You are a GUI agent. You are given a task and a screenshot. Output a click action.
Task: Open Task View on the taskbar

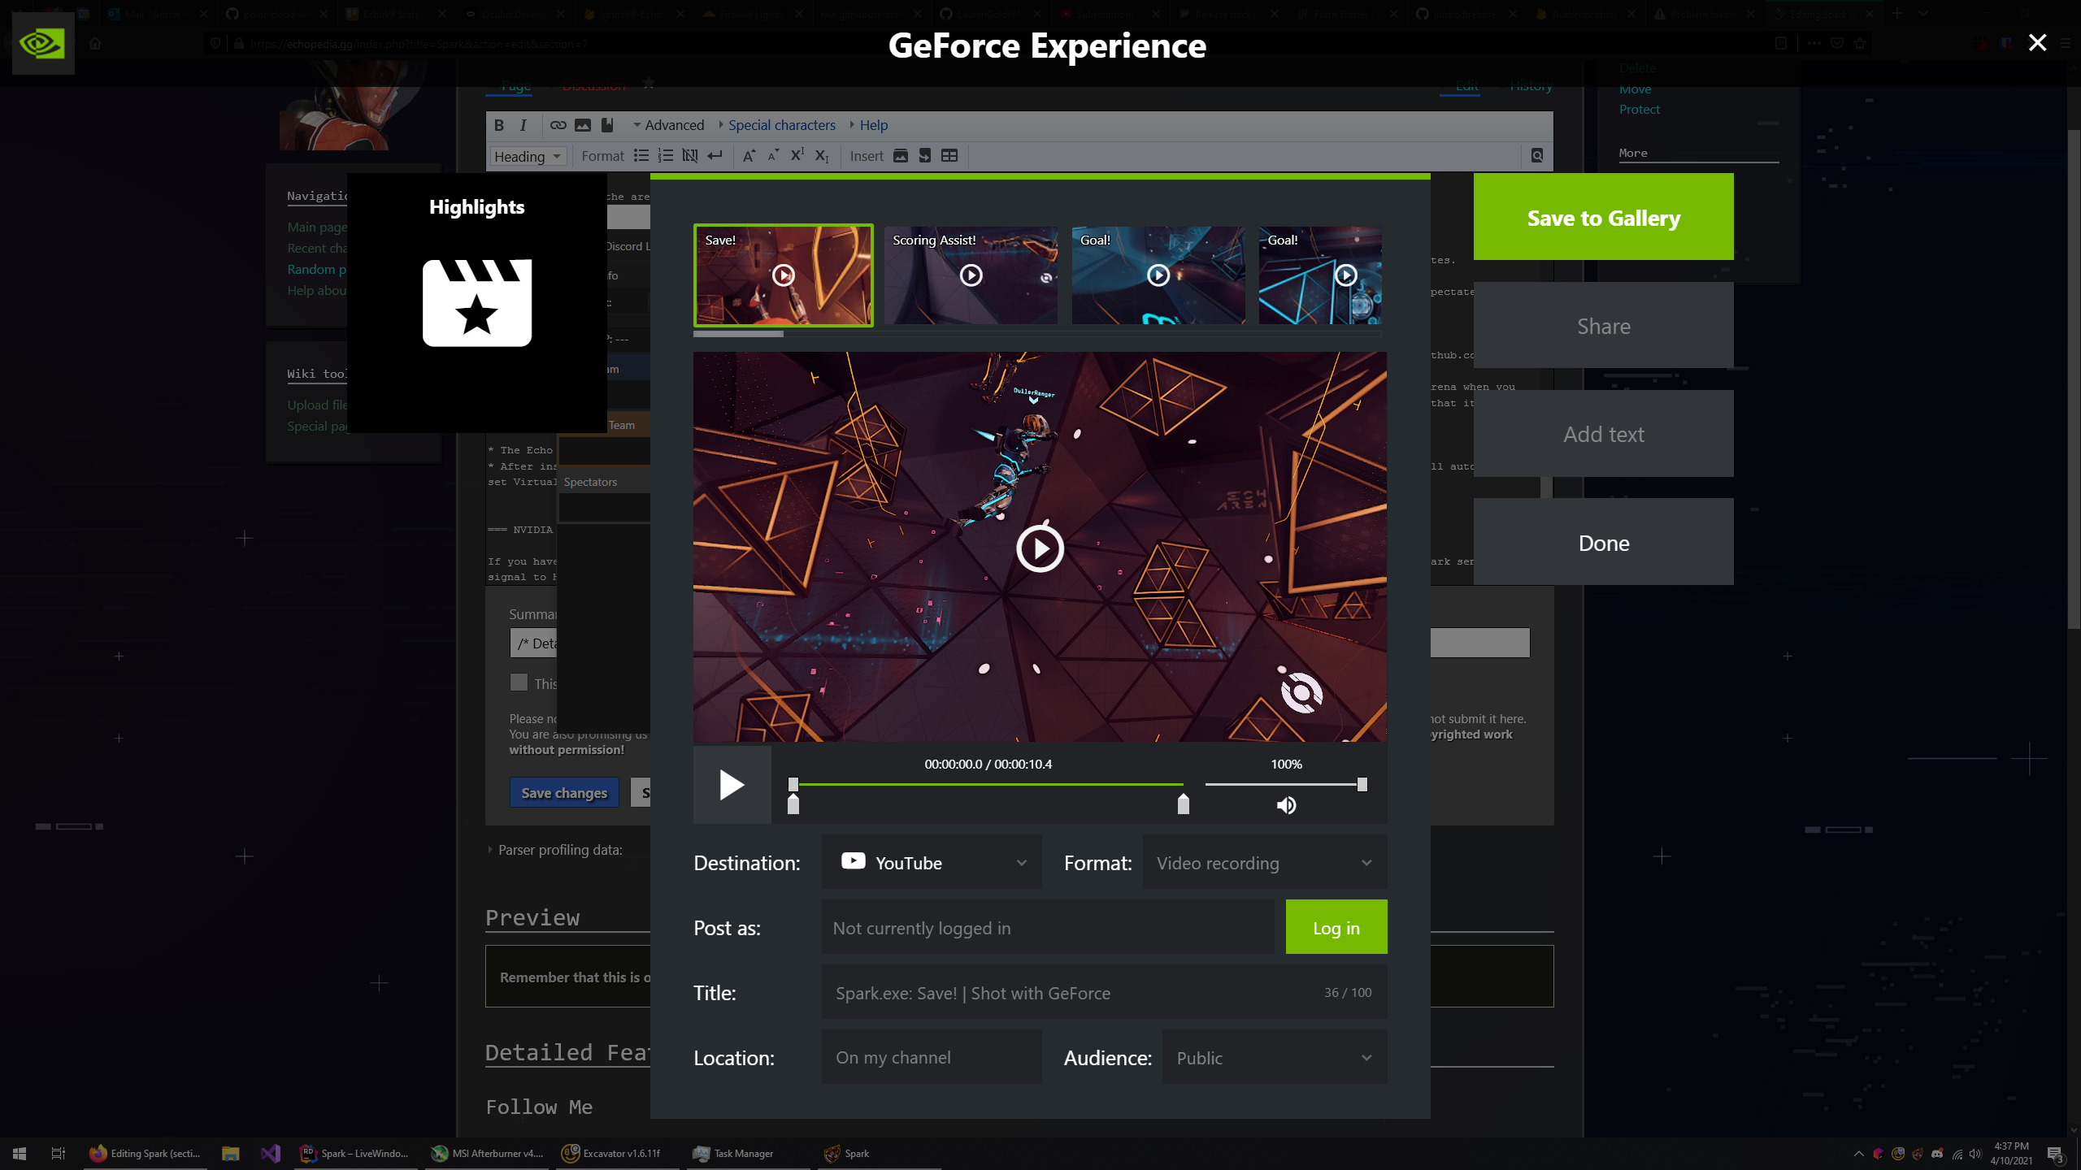coord(59,1154)
